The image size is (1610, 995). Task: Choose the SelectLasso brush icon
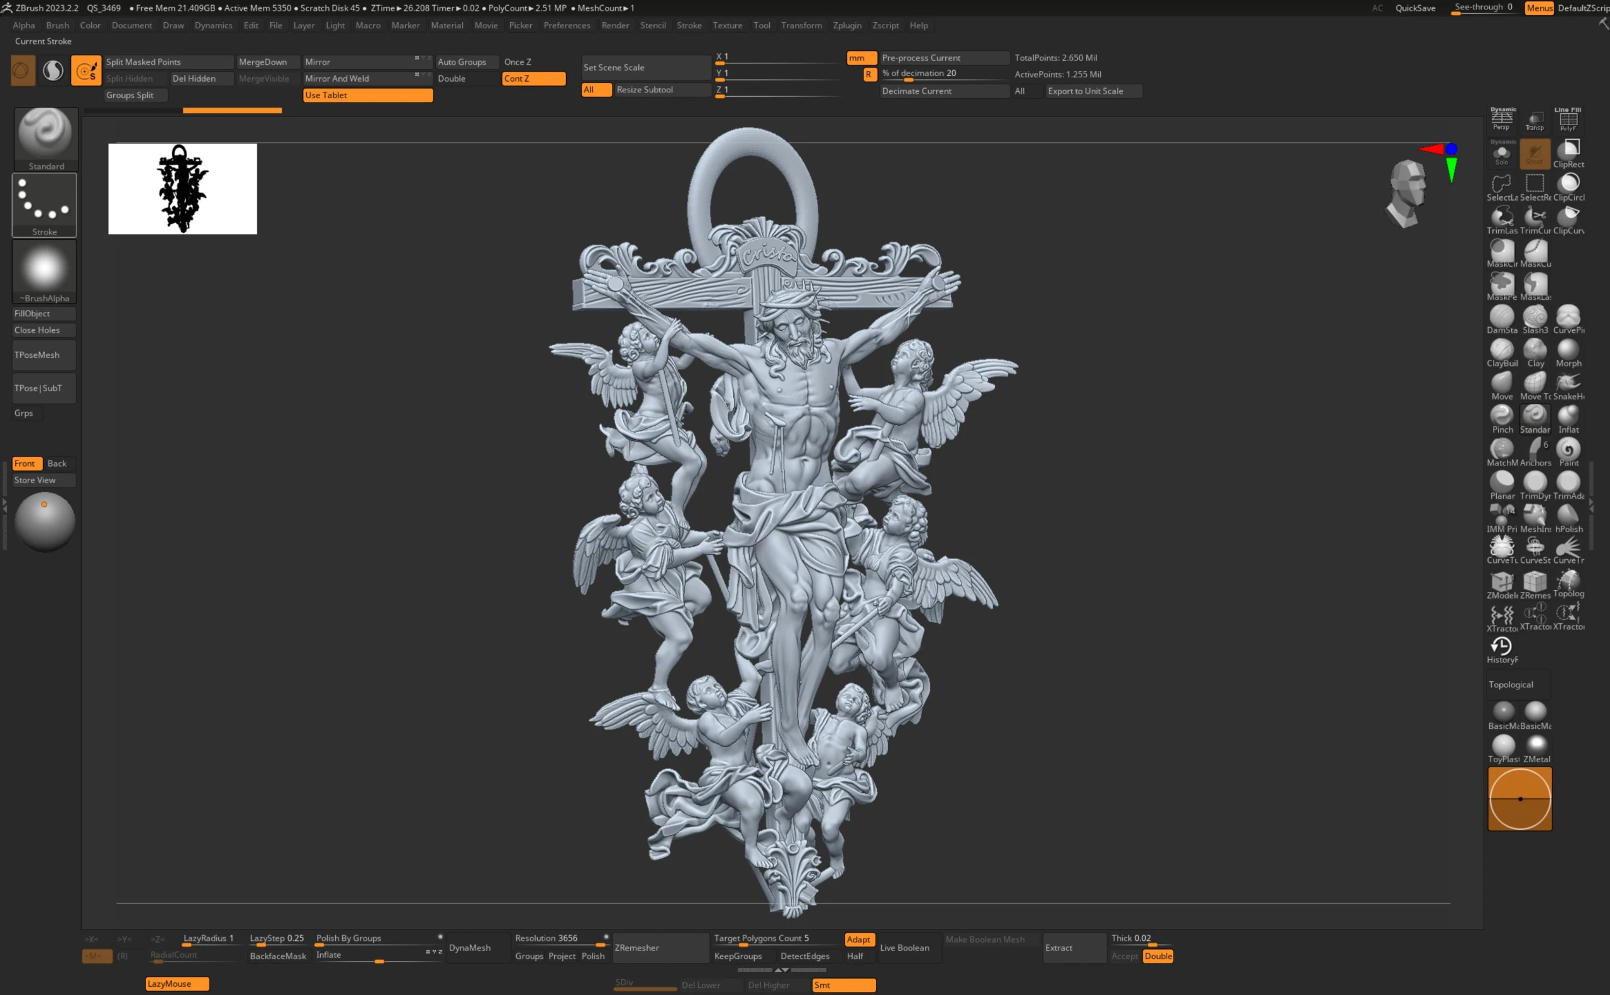1501,187
